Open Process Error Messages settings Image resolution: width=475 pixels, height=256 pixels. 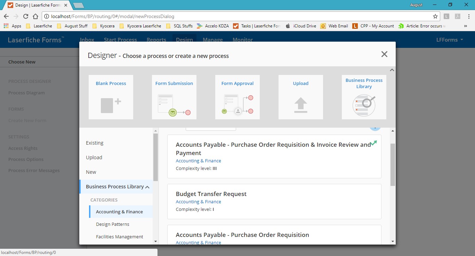(34, 170)
